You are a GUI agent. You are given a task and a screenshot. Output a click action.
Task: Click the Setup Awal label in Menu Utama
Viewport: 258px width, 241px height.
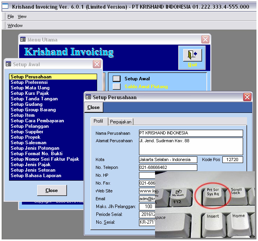coord(137,79)
